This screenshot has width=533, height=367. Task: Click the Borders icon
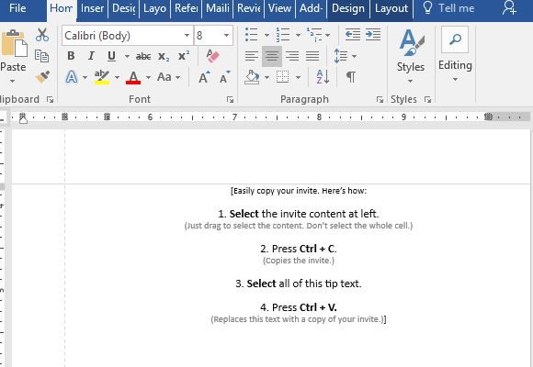coord(283,77)
